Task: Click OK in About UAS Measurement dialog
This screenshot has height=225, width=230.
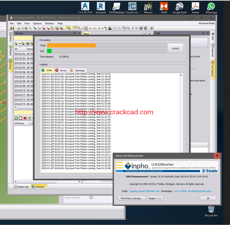Action: click(208, 198)
